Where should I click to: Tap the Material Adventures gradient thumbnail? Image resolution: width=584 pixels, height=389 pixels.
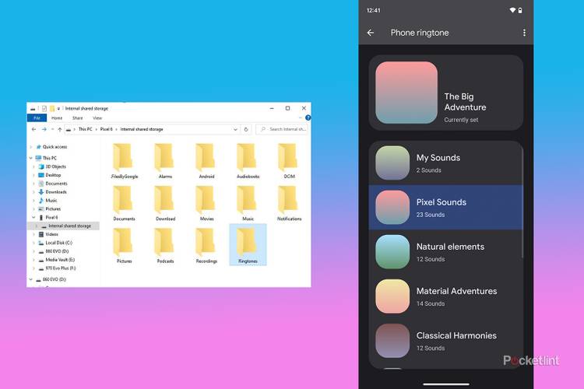coord(392,296)
